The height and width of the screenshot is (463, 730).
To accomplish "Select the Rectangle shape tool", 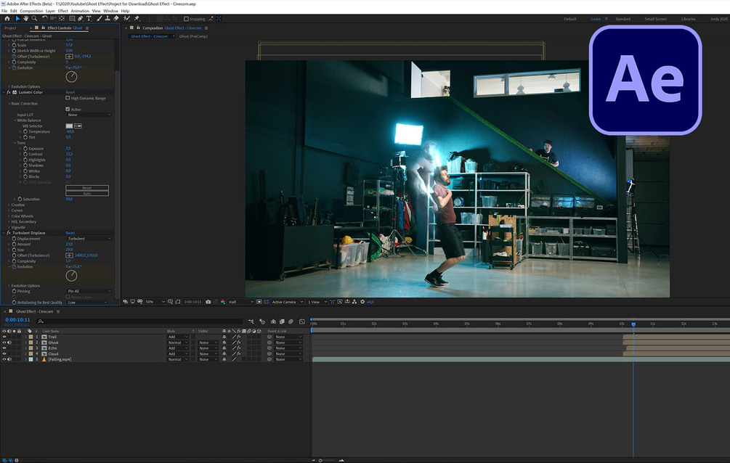I will pyautogui.click(x=72, y=19).
